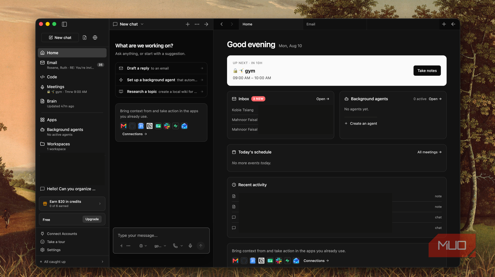
Task: Click the Gmail icon in the chat panel
Action: [x=123, y=126]
